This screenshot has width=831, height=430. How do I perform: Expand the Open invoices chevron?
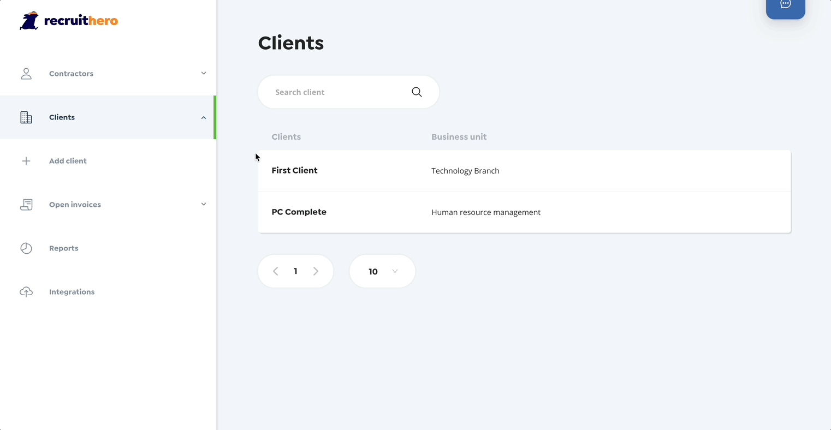[x=204, y=205]
